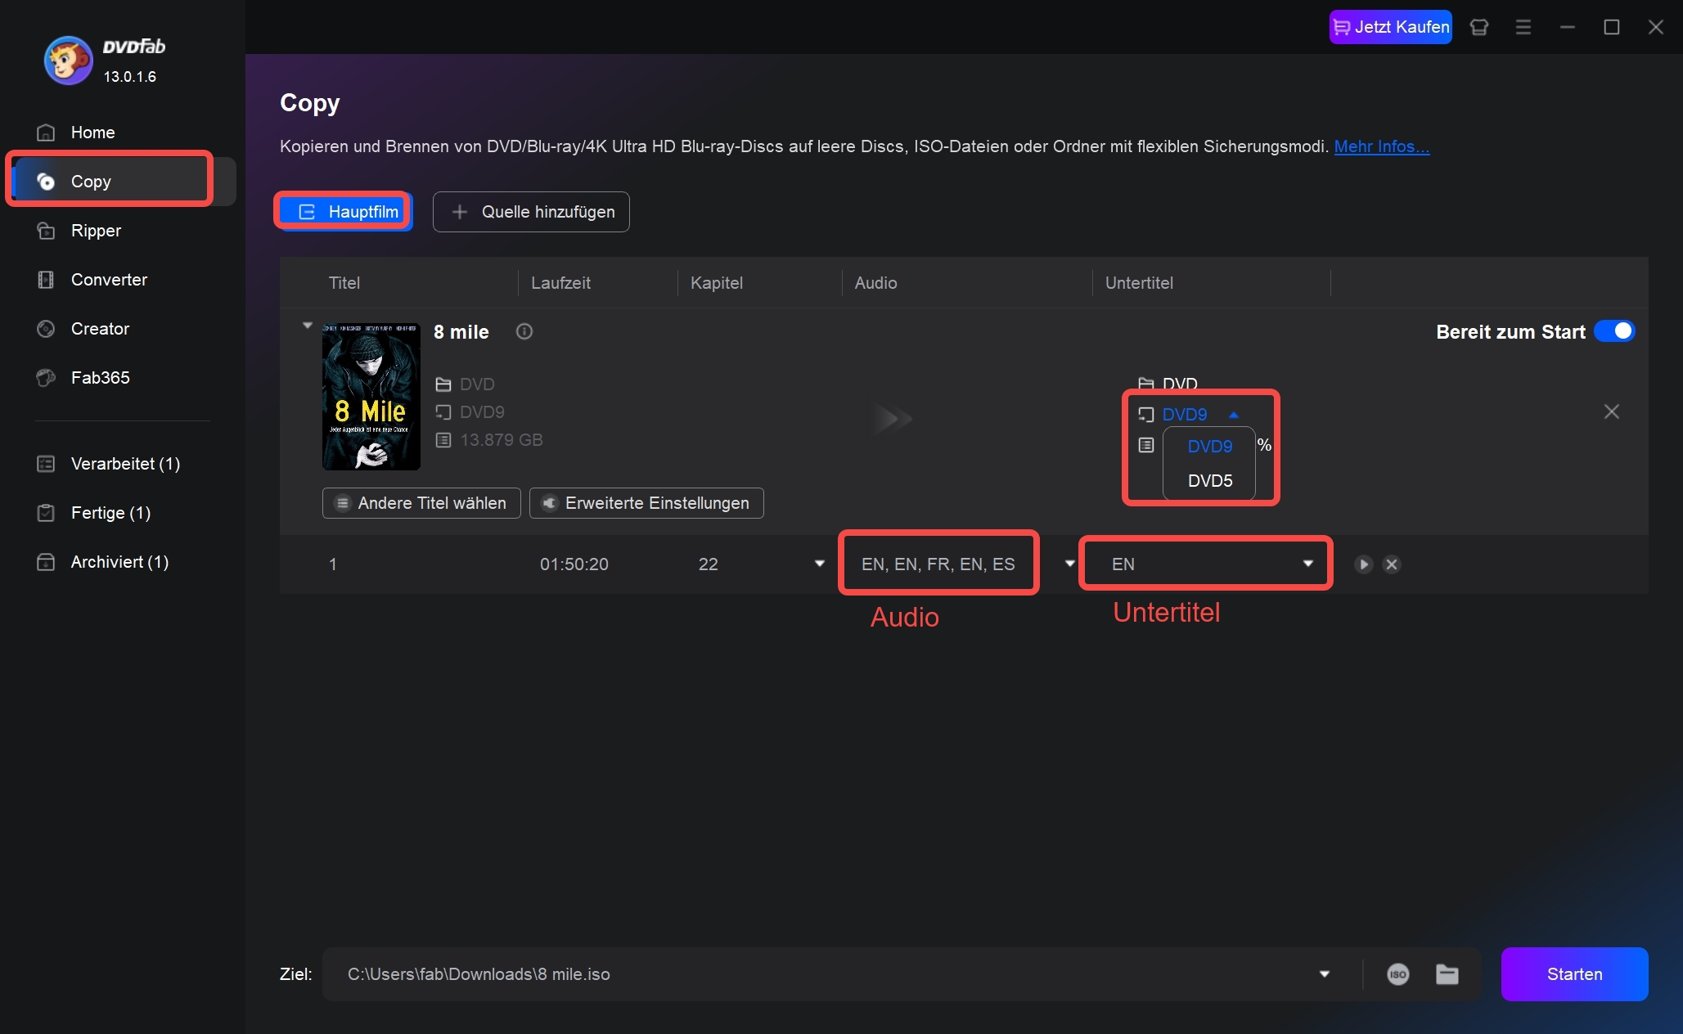Open the Home section in sidebar

tap(92, 133)
